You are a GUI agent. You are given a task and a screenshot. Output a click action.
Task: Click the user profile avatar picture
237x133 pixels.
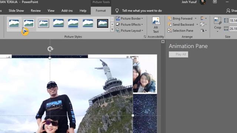coord(203,2)
